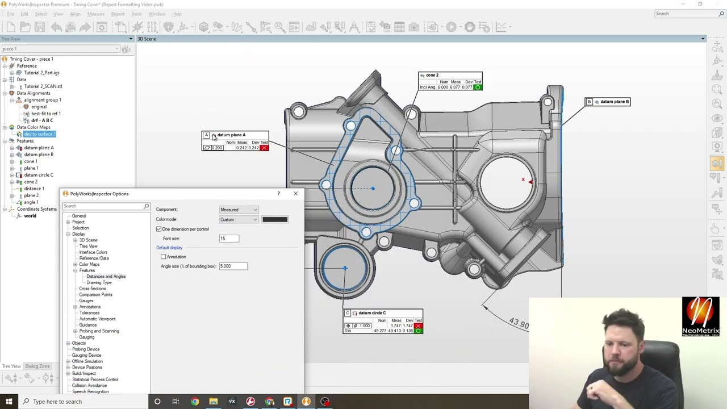Click the New project toolbar icon

pos(11,27)
